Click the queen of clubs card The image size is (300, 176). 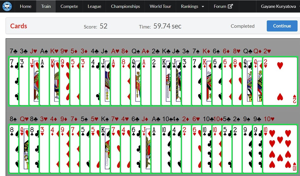coord(247,81)
